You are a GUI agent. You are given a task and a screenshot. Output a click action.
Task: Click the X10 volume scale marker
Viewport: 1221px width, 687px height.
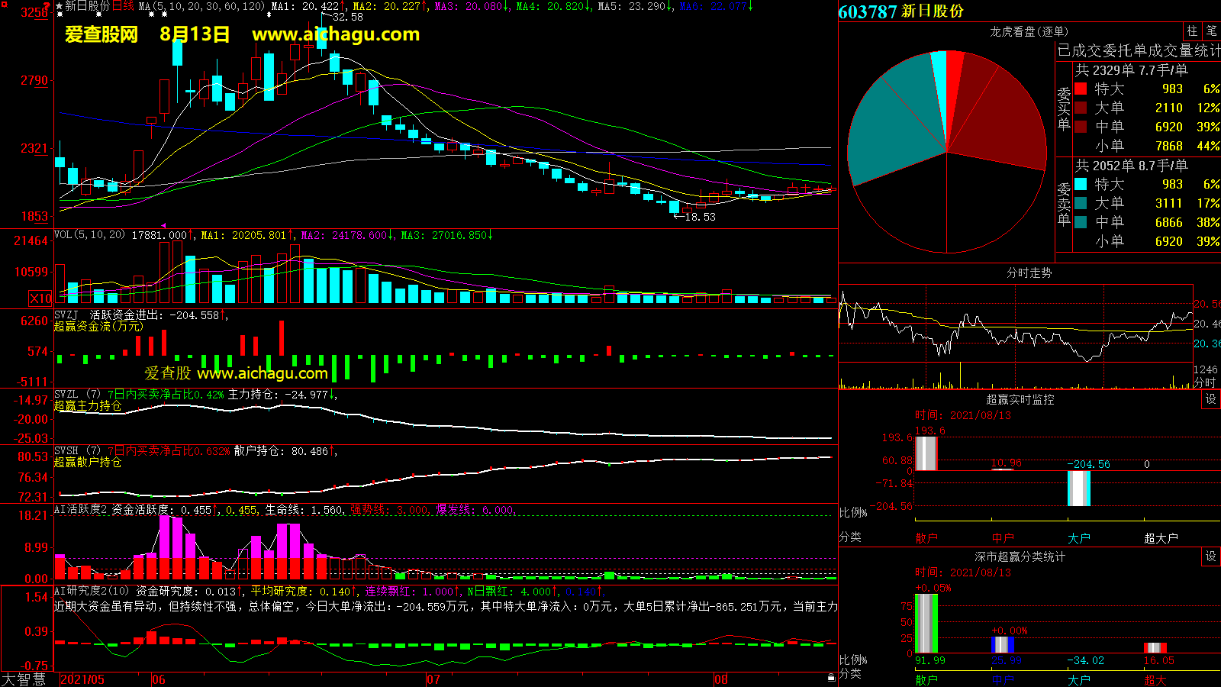[x=40, y=298]
